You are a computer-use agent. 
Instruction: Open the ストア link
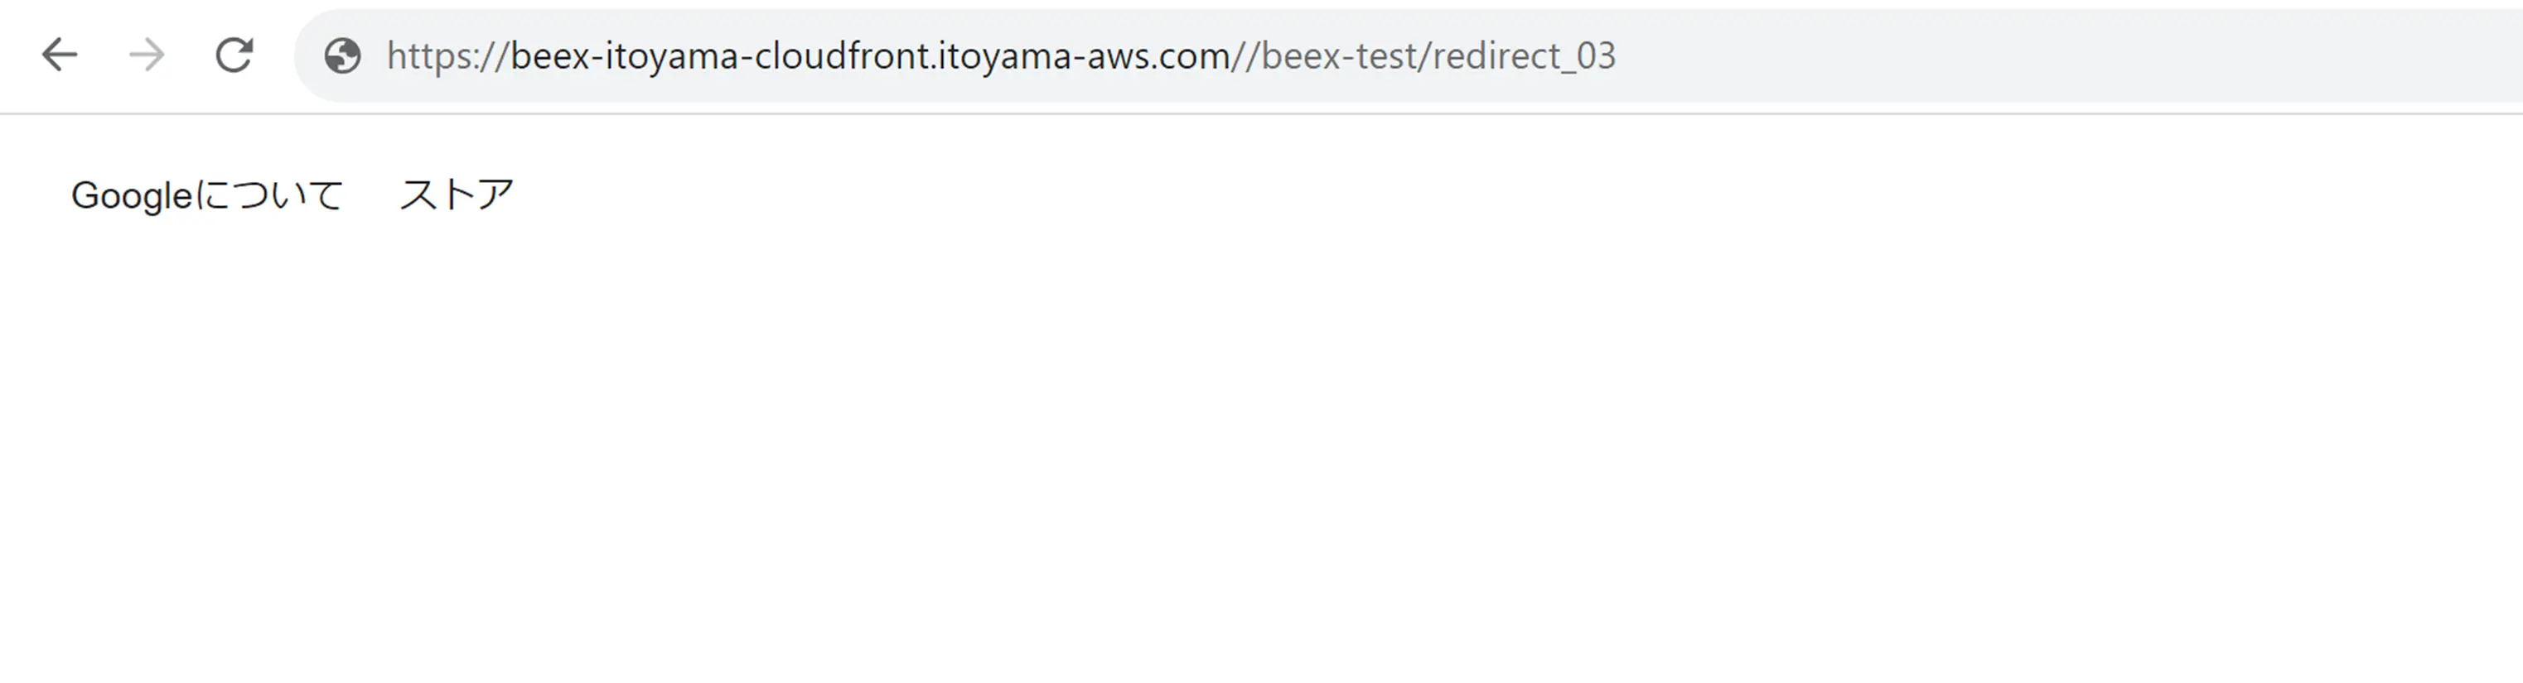(457, 195)
